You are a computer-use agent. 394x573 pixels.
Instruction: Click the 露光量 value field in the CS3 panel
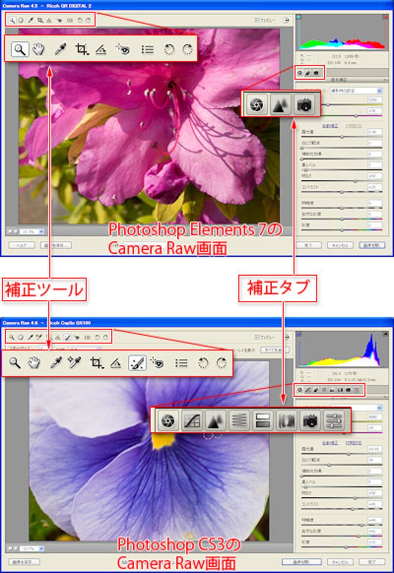click(x=374, y=449)
